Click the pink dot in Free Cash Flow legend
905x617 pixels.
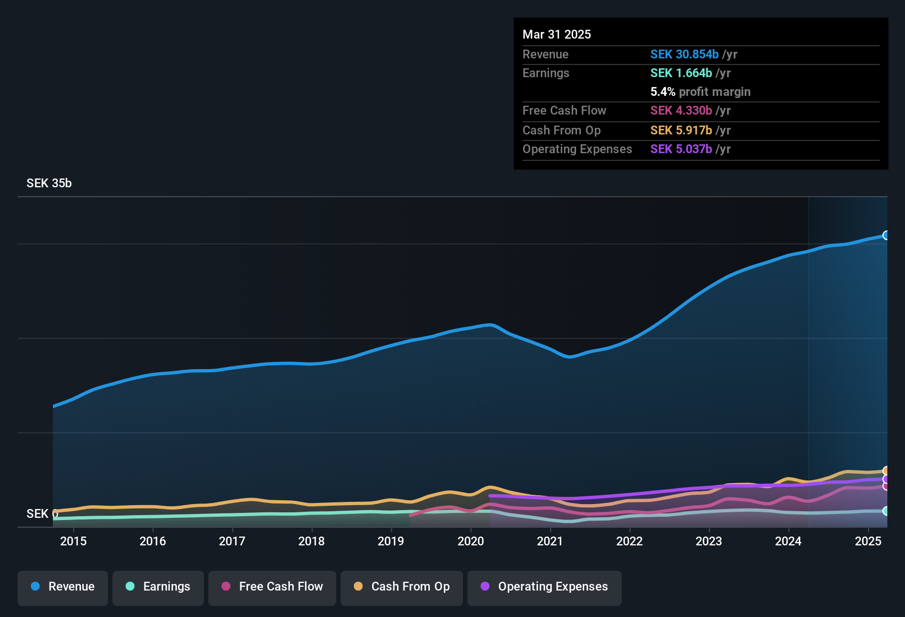pyautogui.click(x=226, y=586)
